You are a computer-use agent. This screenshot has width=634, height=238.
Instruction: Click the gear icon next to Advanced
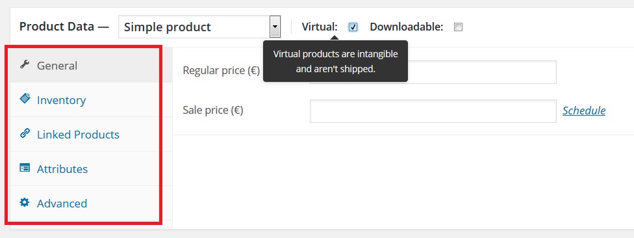tap(25, 202)
